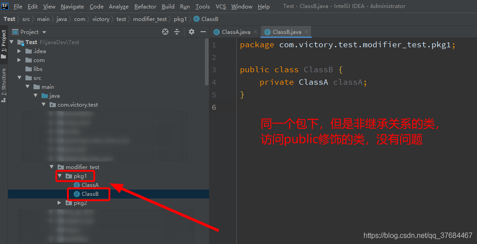Screen dimensions: 477x244
Task: Open the Code menu
Action: [96, 6]
